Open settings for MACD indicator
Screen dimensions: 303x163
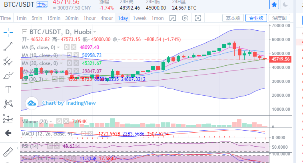84,134
